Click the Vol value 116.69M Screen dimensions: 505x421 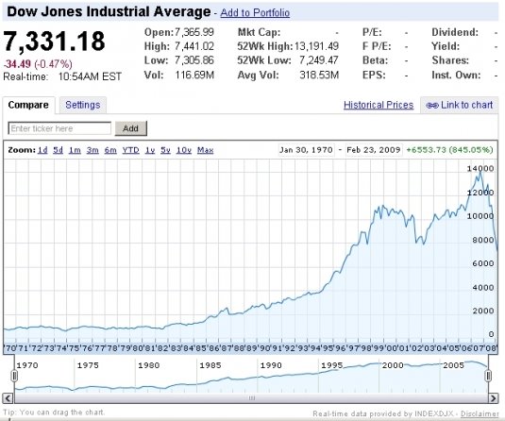[x=194, y=76]
